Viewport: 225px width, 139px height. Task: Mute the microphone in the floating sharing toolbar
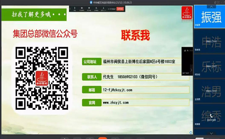75,9
